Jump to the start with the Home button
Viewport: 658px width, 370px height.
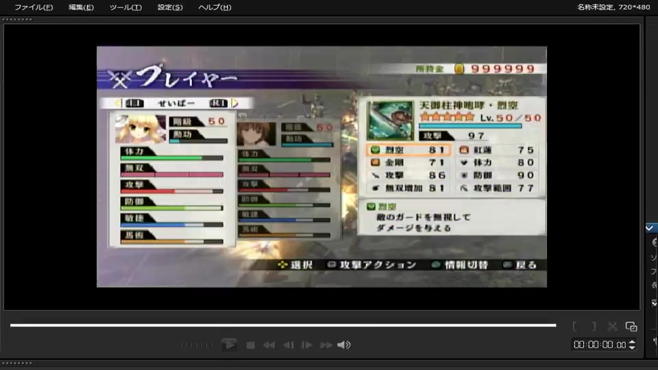[269, 345]
